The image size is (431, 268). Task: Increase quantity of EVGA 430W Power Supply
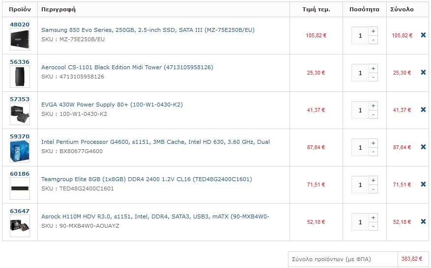tap(373, 106)
